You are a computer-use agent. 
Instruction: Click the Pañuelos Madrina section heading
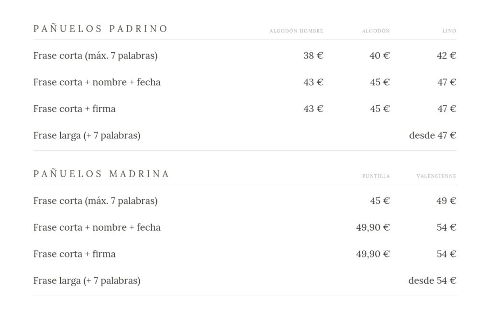pos(101,174)
